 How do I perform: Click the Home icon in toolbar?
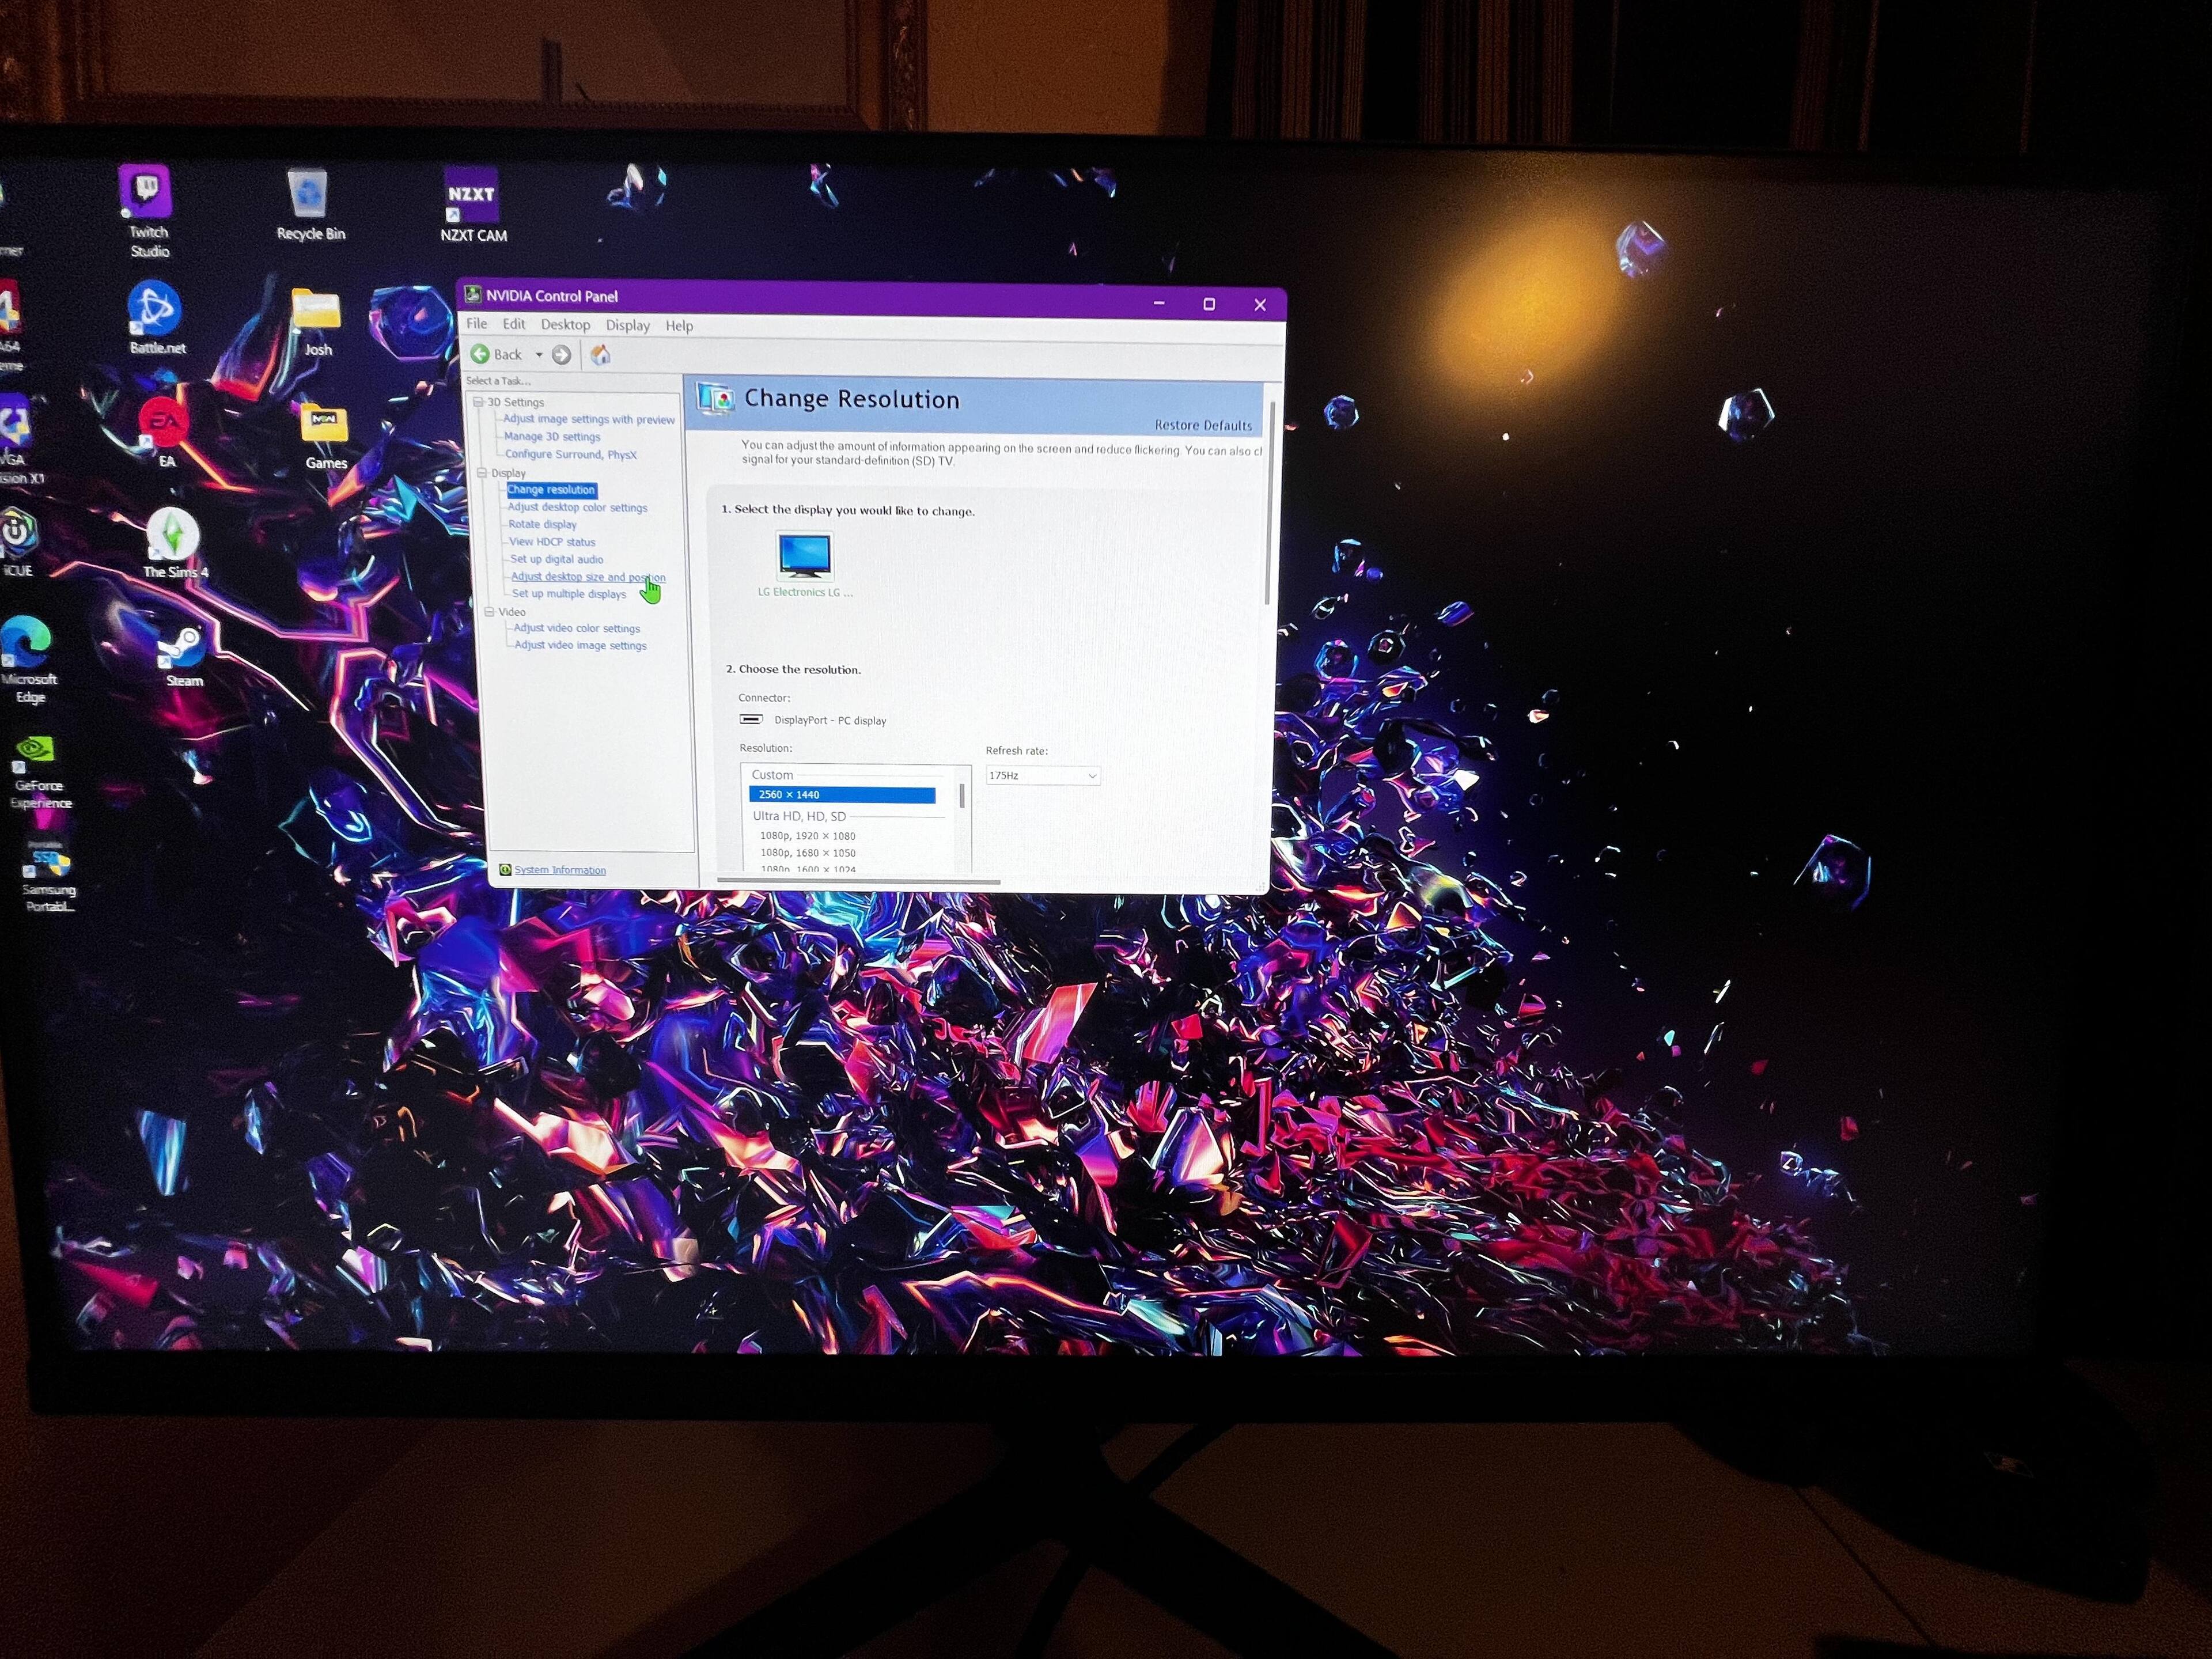pyautogui.click(x=600, y=355)
